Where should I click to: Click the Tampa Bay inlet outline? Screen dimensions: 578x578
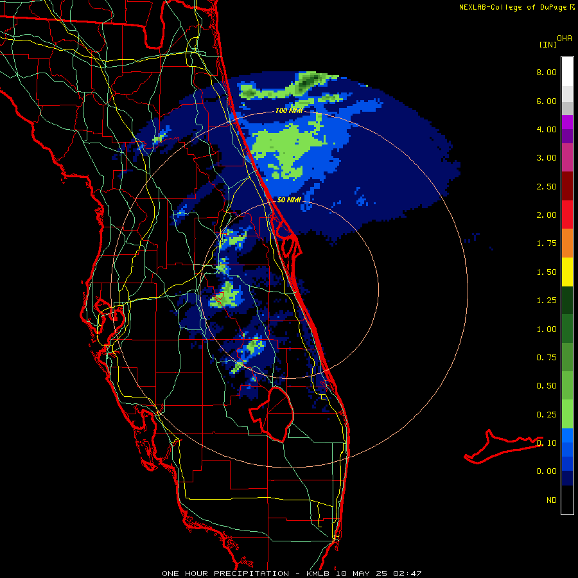109,322
